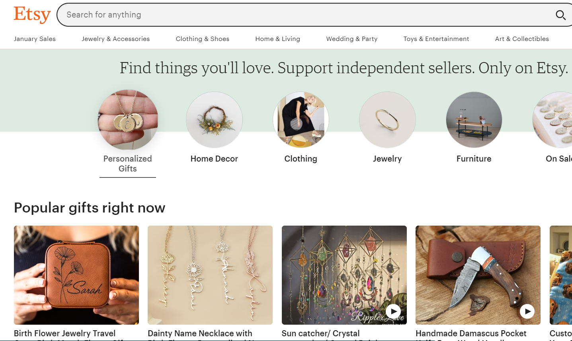Open the Personalized Gifts category circle

pos(127,120)
